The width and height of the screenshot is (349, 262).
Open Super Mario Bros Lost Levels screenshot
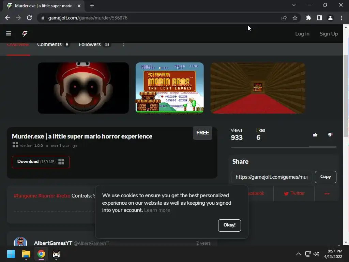[x=170, y=88]
